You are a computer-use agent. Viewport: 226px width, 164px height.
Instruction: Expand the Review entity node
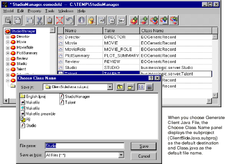click(8, 59)
